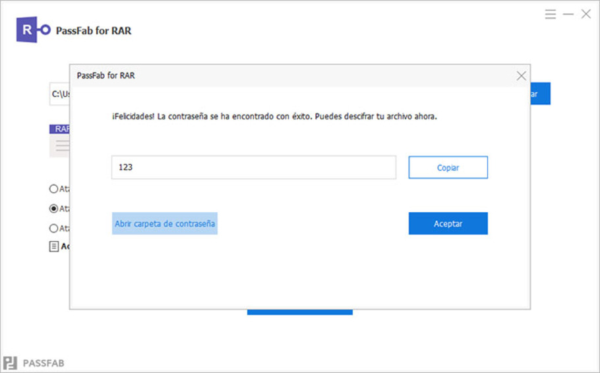Click the recovered password field showing 123

click(254, 167)
